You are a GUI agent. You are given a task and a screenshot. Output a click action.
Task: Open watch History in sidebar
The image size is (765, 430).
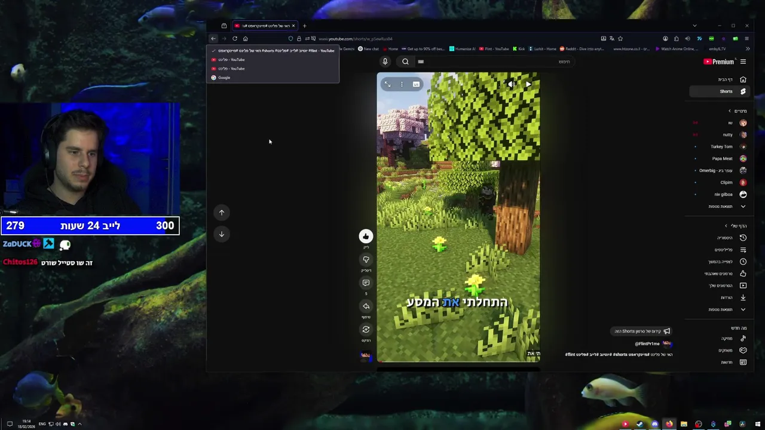[720, 238]
